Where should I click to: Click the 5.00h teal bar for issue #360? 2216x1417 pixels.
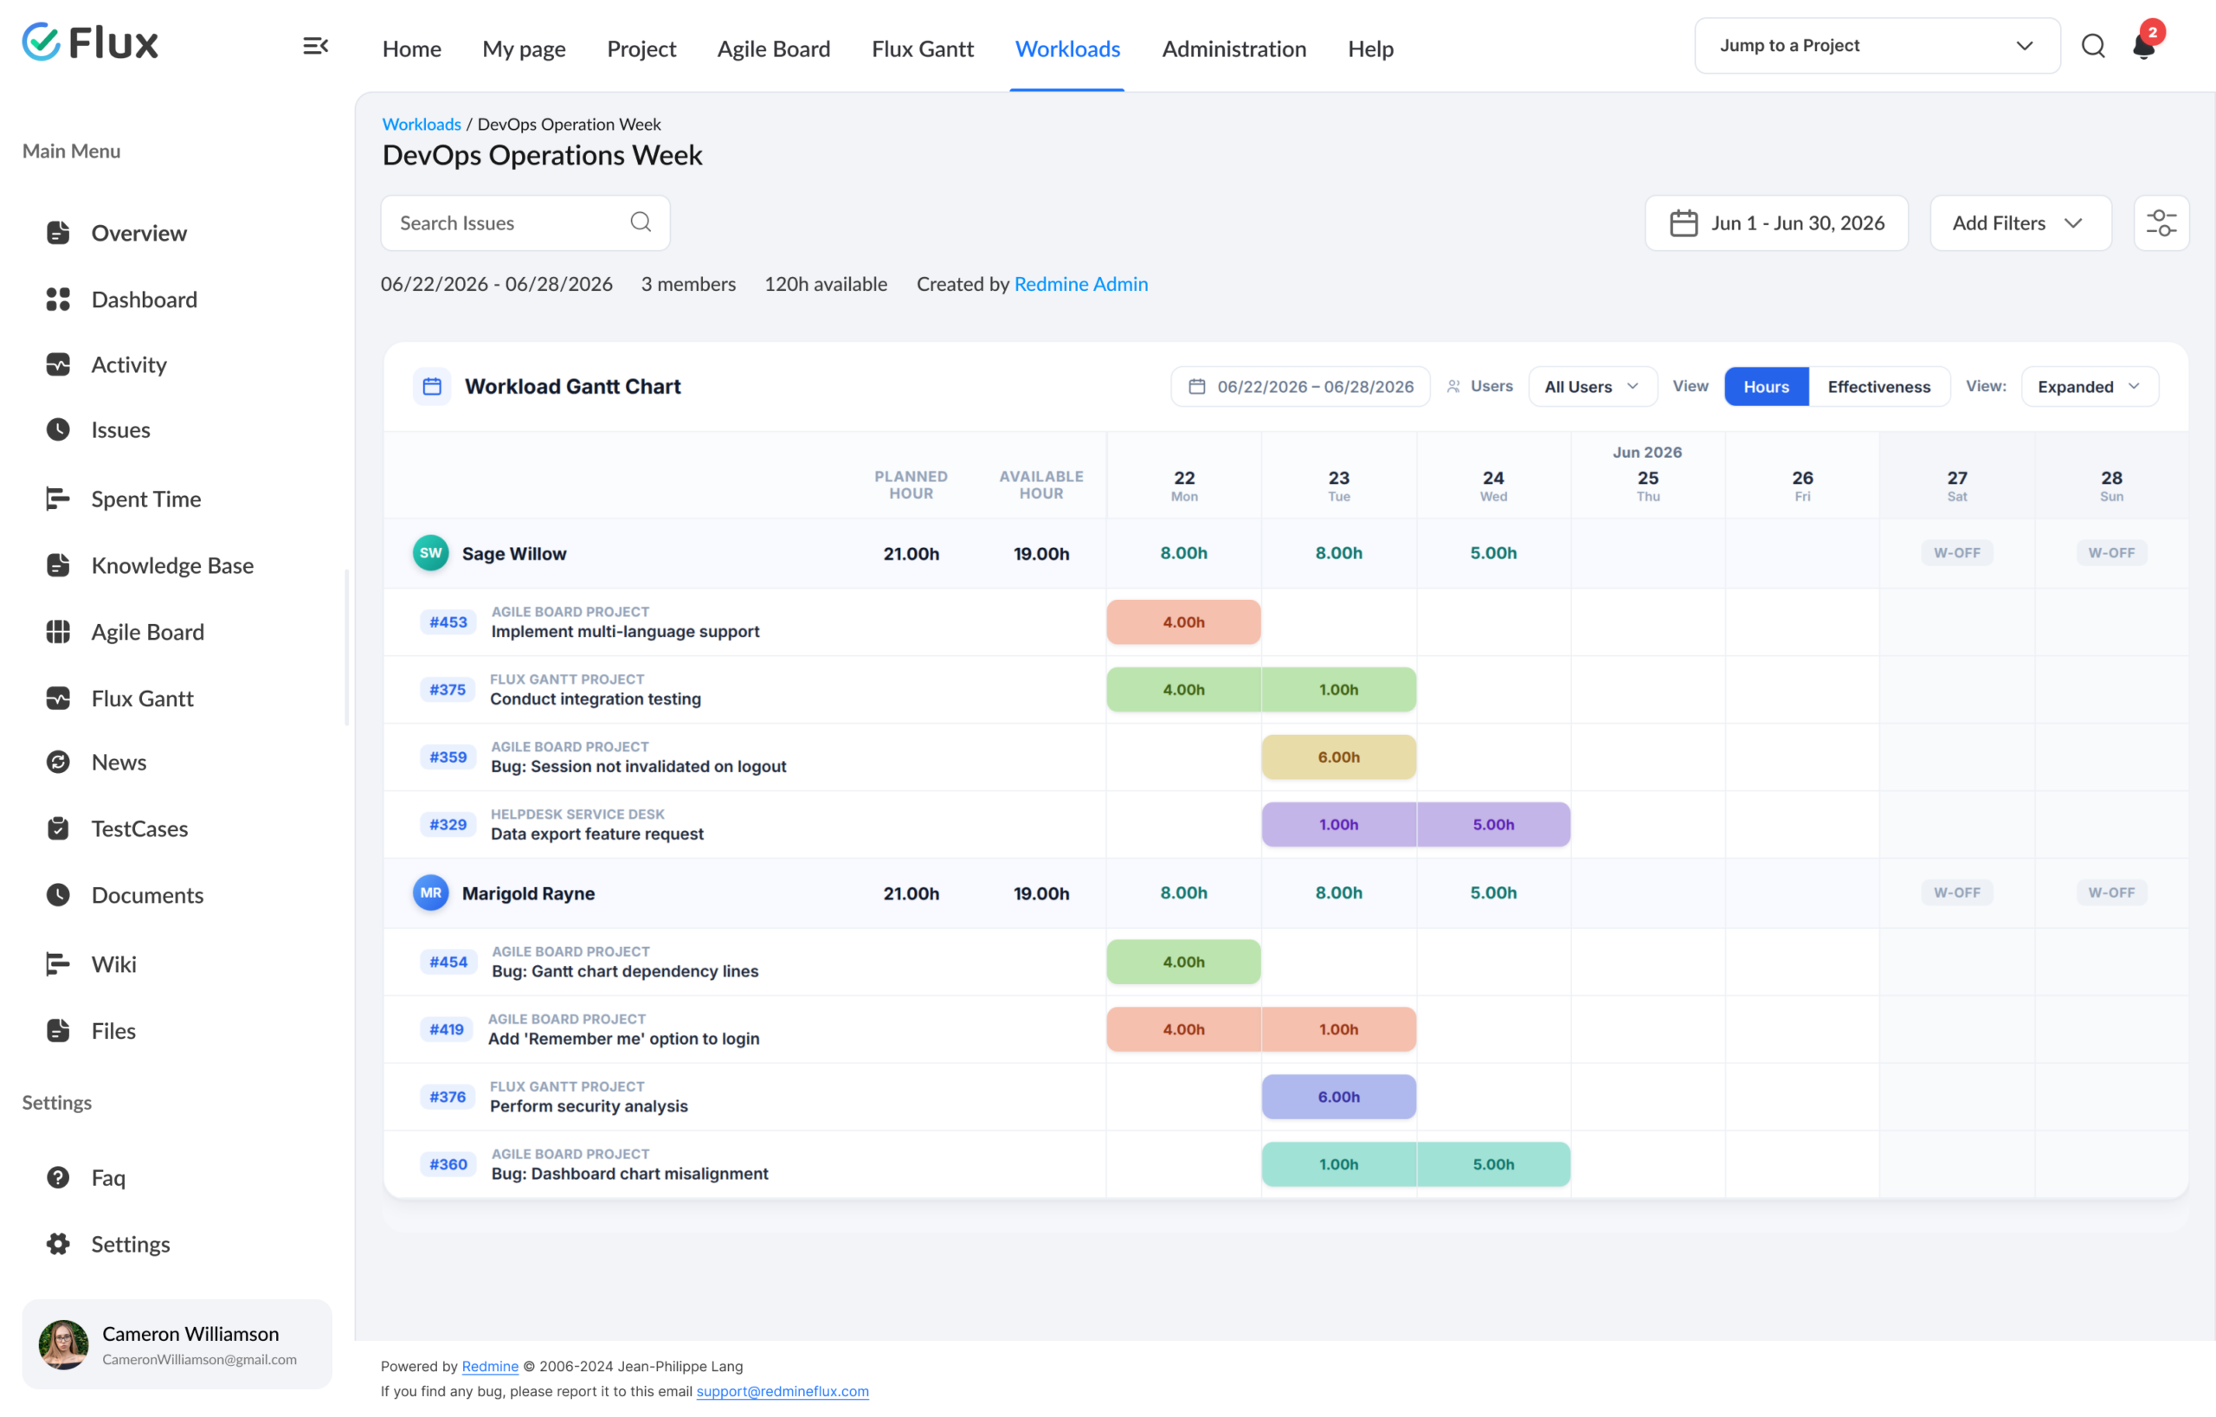(1492, 1164)
